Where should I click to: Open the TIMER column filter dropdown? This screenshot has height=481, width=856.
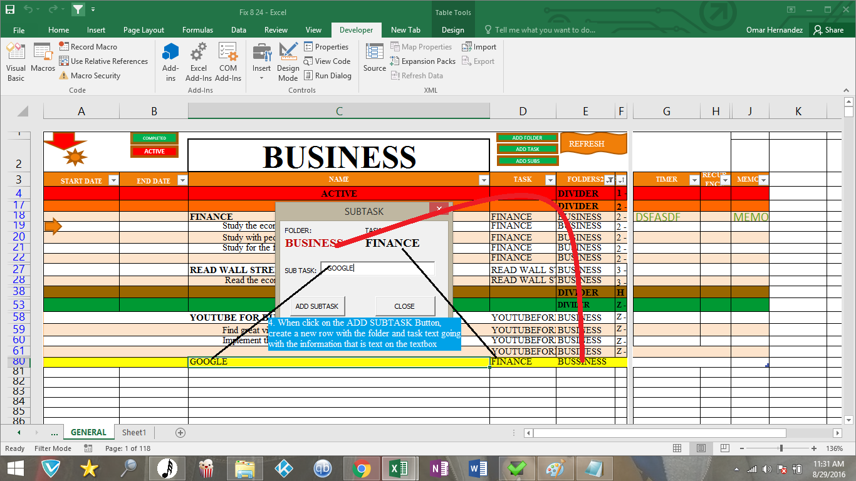(694, 180)
